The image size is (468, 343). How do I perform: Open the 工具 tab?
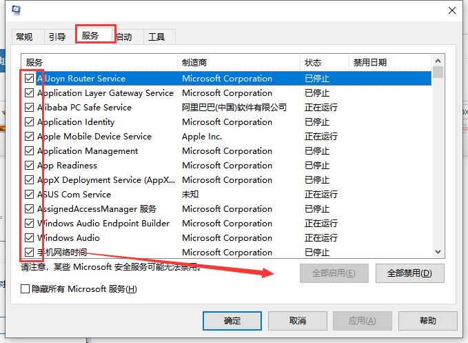(157, 37)
